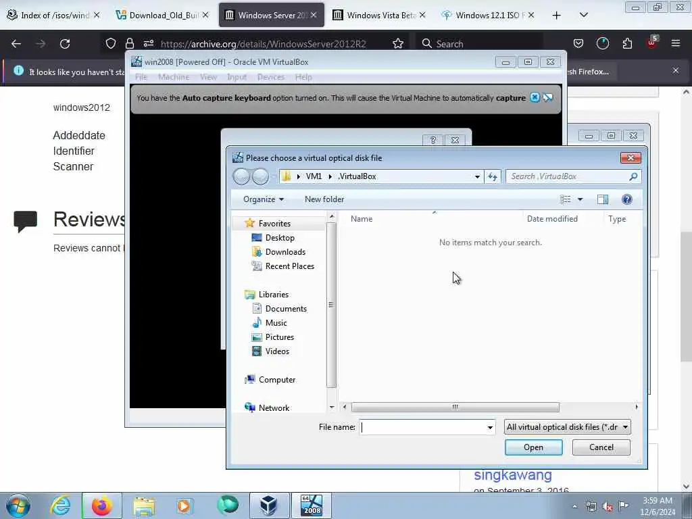Click the .VirtualBox breadcrumb segment
Screen dimensions: 692x519
coord(357,176)
